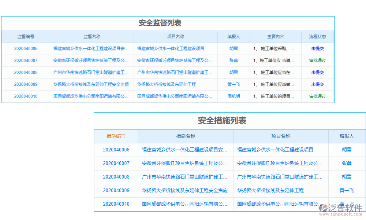Click measure name 华扬路大桥桥接线及东延伸工程安全措施

click(186, 191)
